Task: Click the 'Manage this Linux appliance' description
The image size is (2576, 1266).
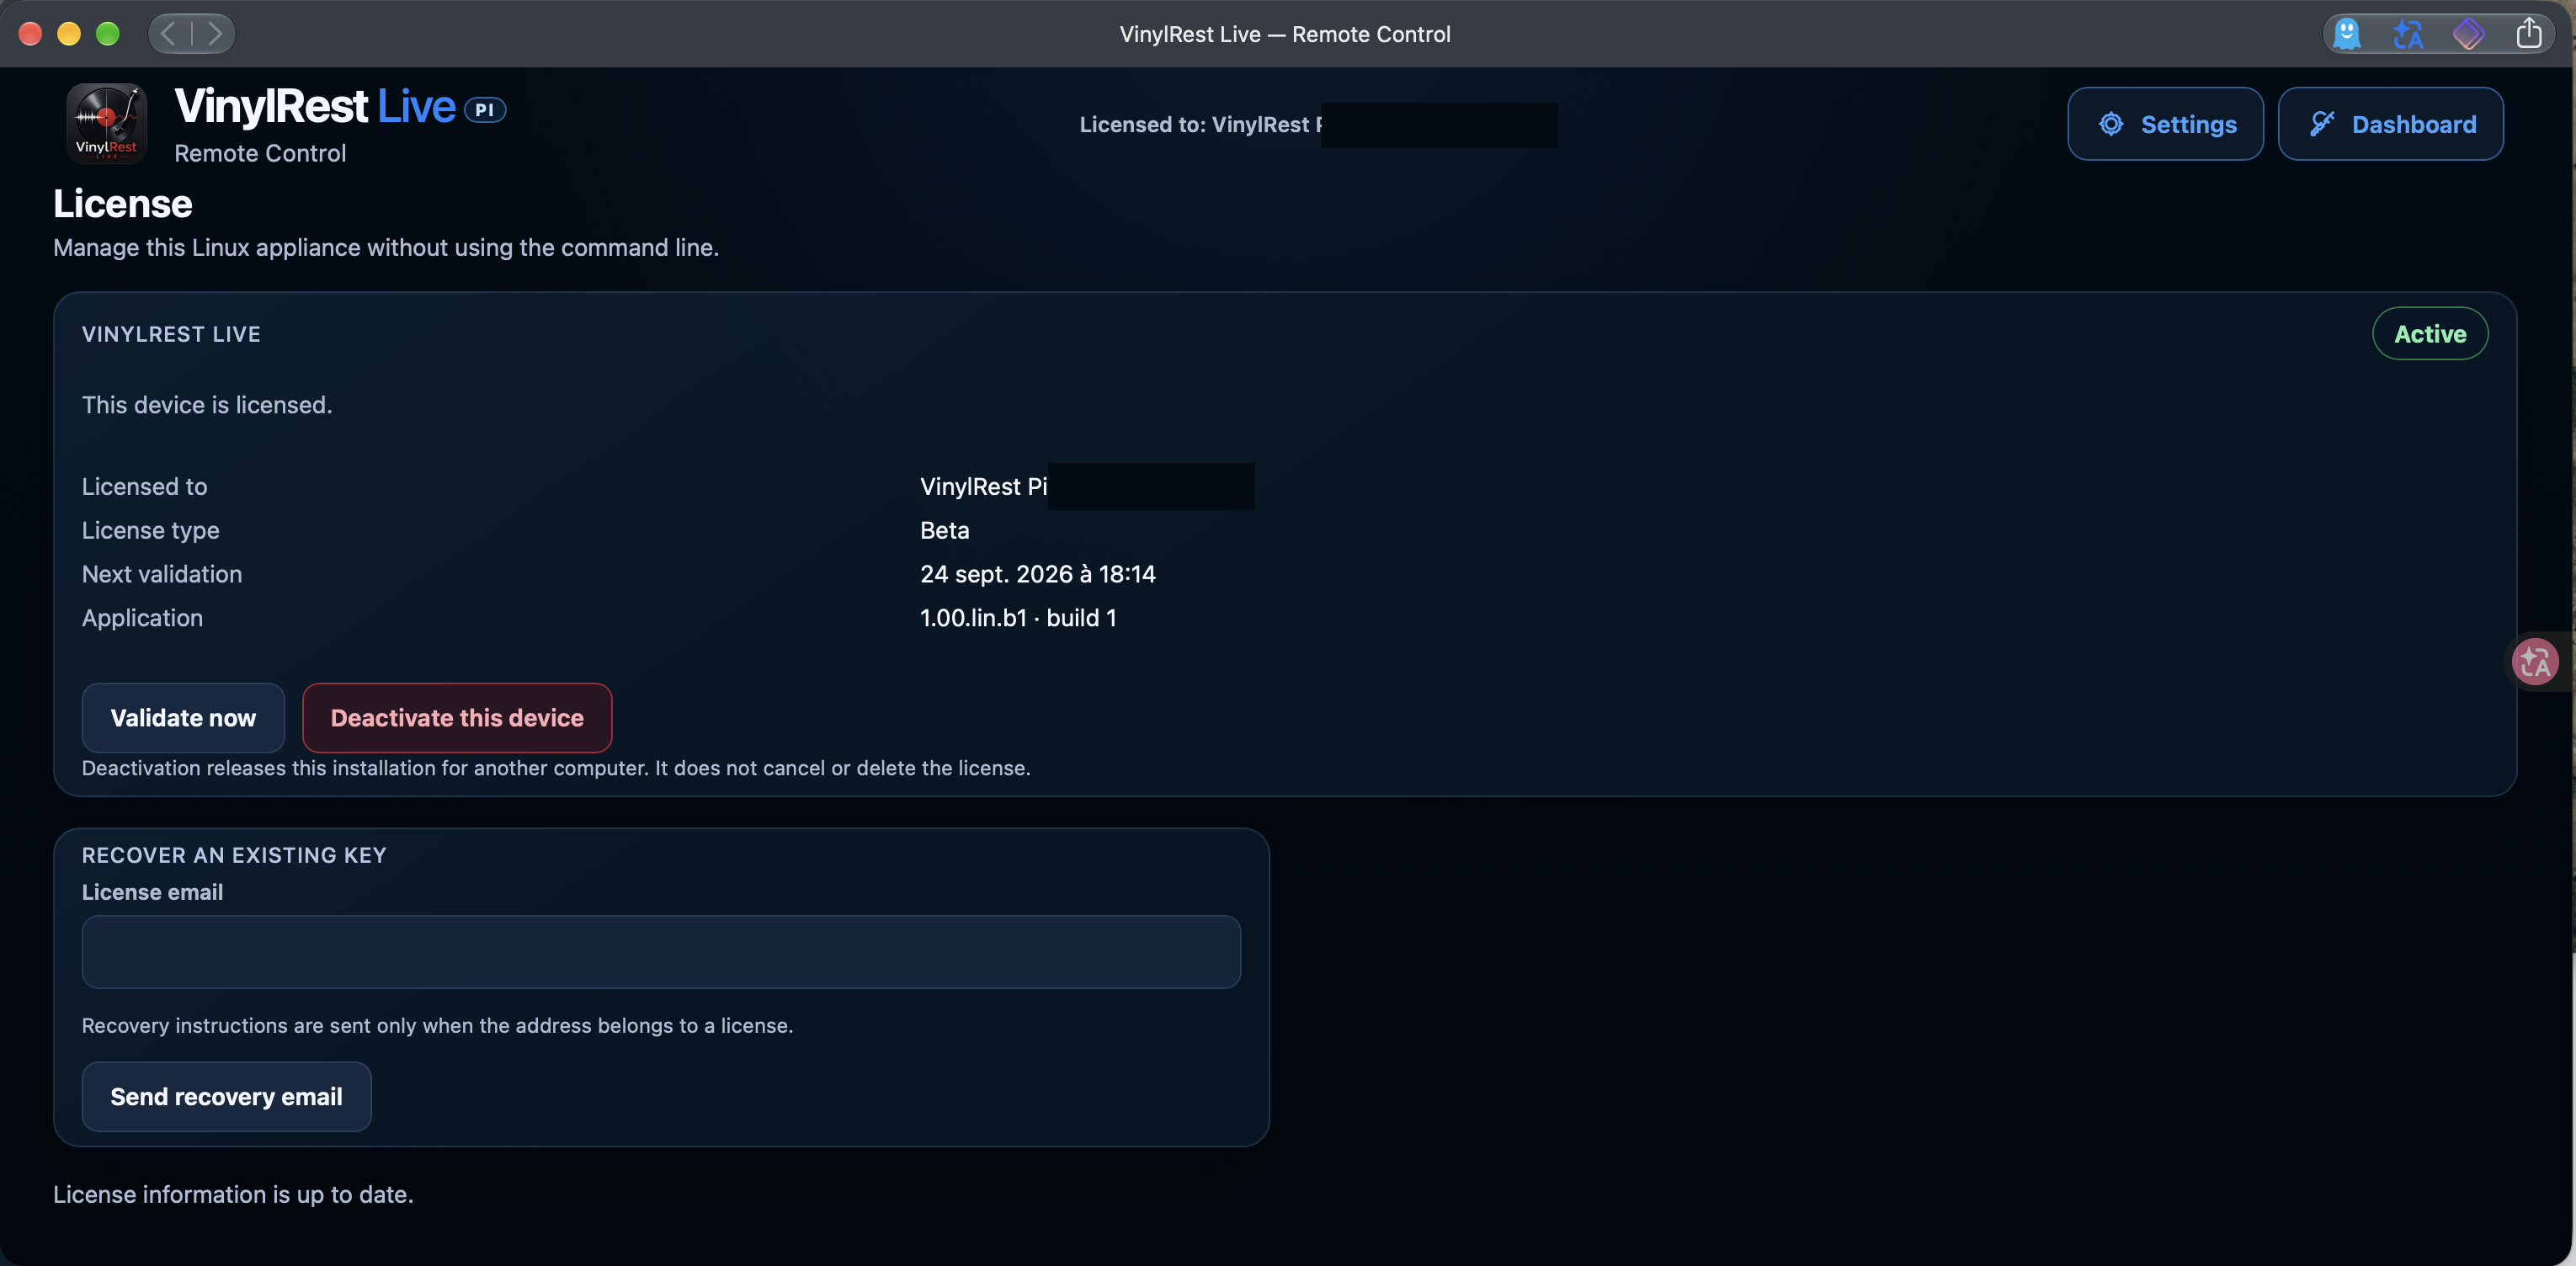Action: click(386, 248)
